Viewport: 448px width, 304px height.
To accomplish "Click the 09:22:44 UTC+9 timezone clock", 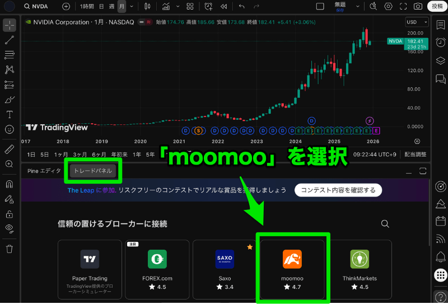I will [375, 155].
